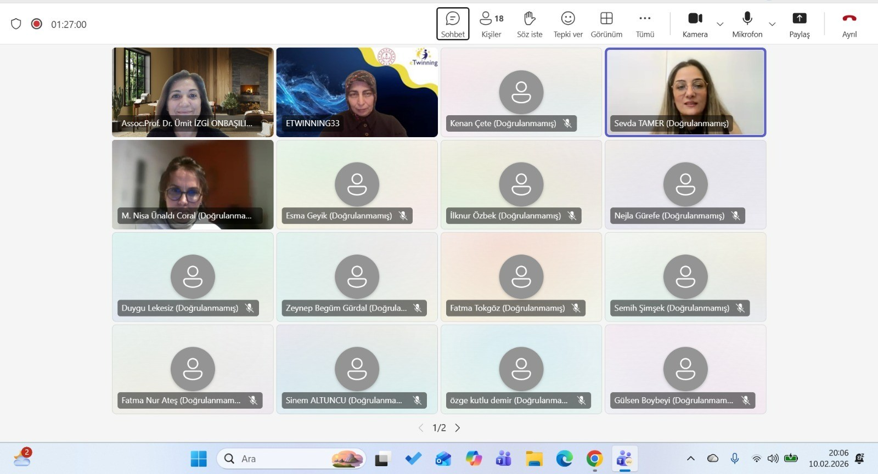The height and width of the screenshot is (474, 878).
Task: Click the recording indicator icon
Action: pyautogui.click(x=37, y=24)
